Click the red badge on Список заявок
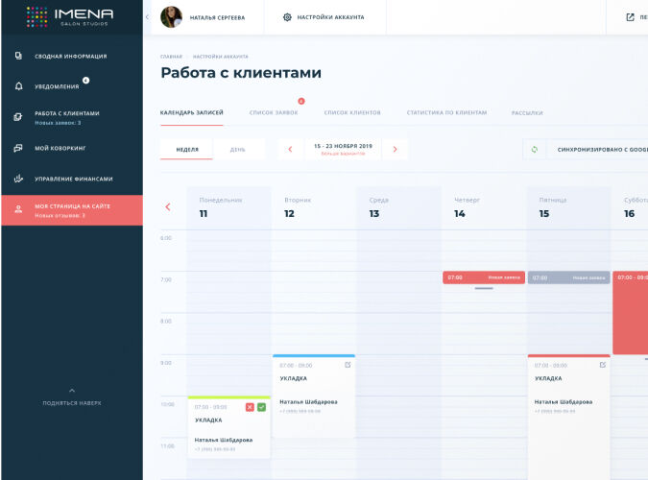Image resolution: width=648 pixels, height=480 pixels. coord(301,101)
